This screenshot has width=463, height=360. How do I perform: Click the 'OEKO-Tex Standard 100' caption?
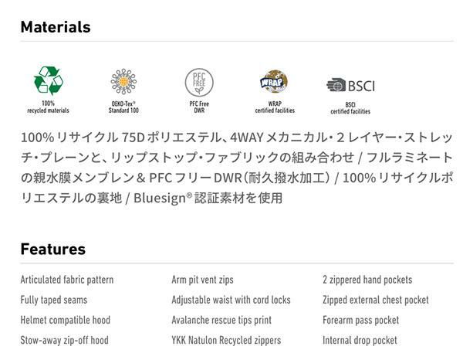pos(123,107)
